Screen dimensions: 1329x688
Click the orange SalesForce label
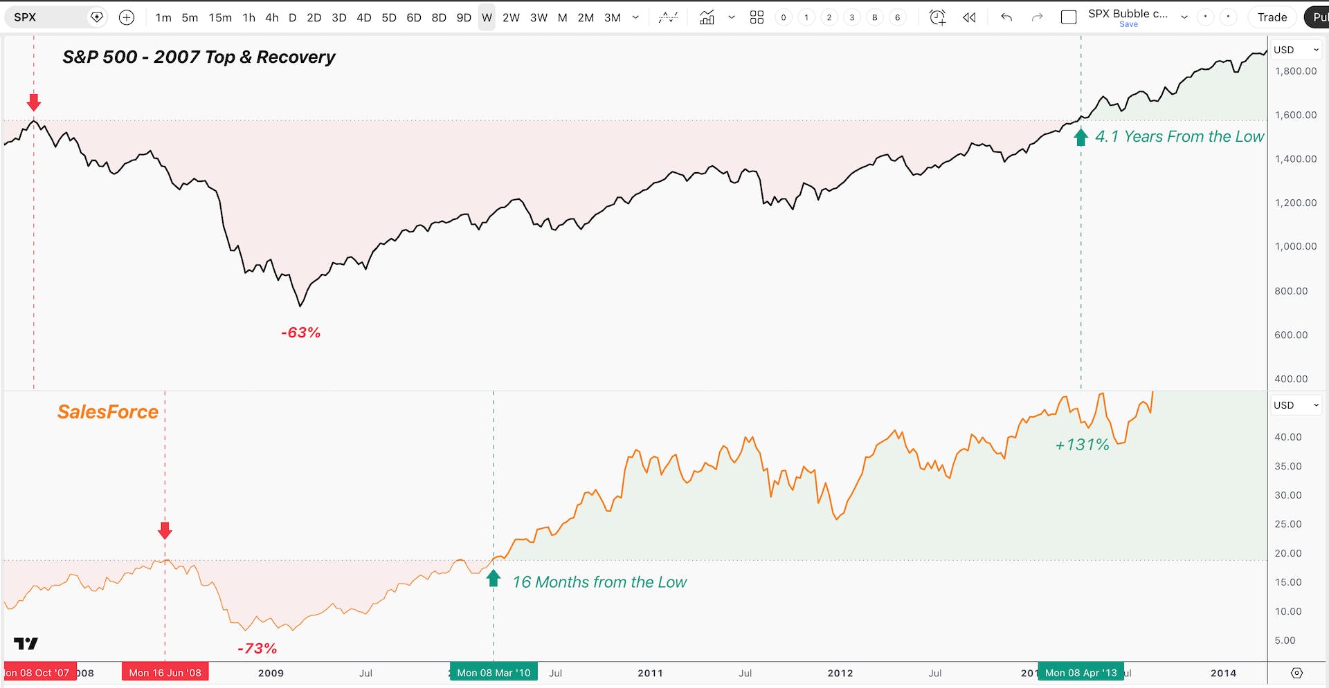(107, 412)
